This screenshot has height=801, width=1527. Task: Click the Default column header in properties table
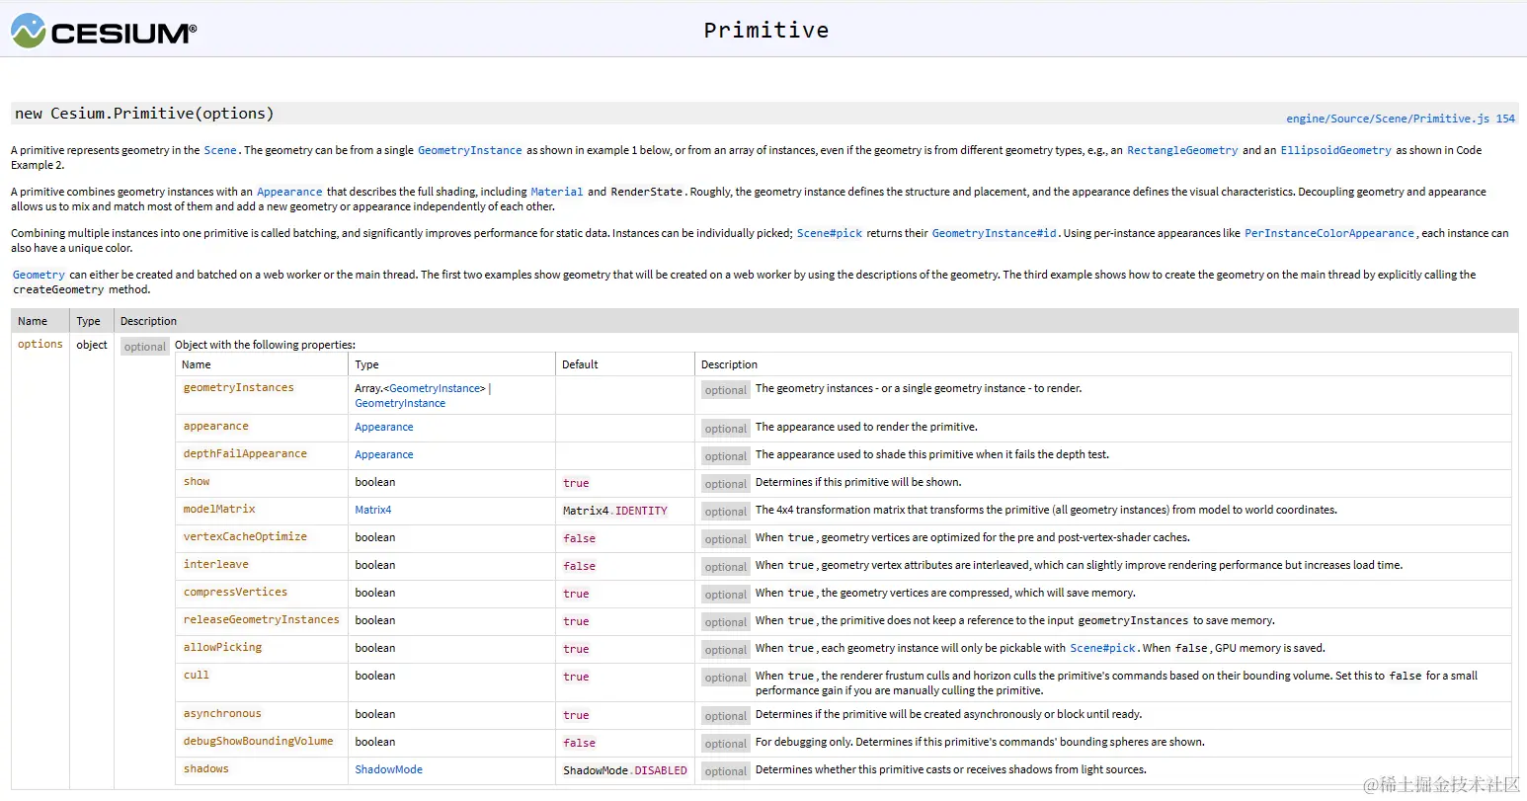(581, 364)
